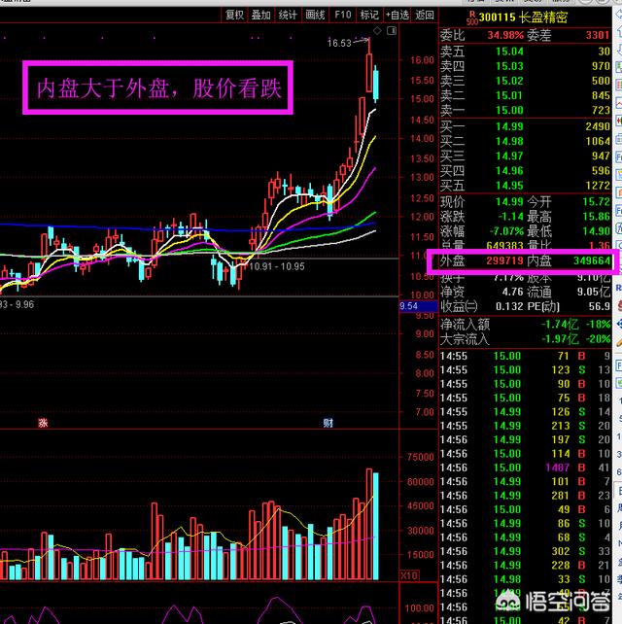The width and height of the screenshot is (622, 624).
Task: Activate the 画线 drawing tool
Action: [315, 15]
